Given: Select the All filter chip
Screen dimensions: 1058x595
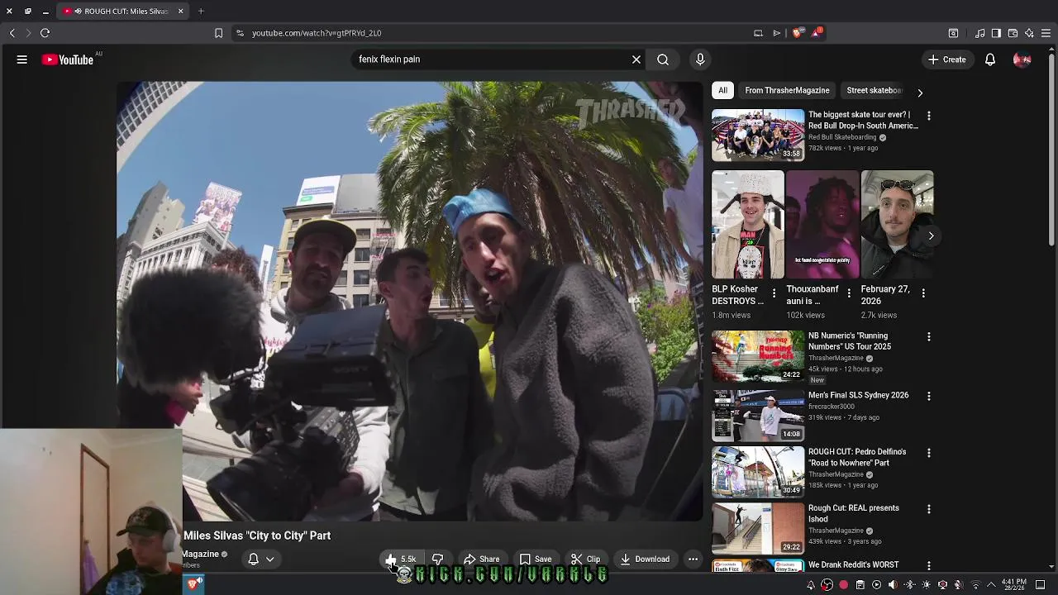Looking at the screenshot, I should (x=723, y=90).
